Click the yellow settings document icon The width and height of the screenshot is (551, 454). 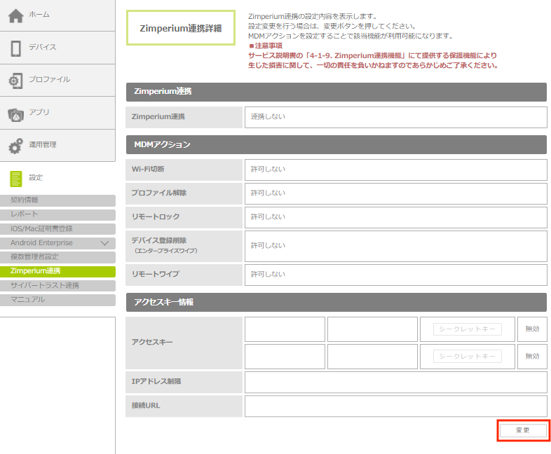pos(15,178)
